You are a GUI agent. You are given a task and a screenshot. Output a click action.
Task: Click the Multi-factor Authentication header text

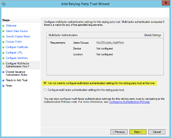tap(63, 35)
